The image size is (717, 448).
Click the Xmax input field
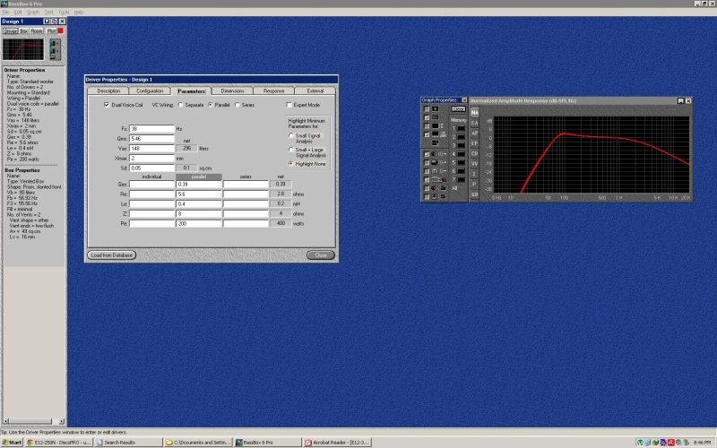[151, 159]
